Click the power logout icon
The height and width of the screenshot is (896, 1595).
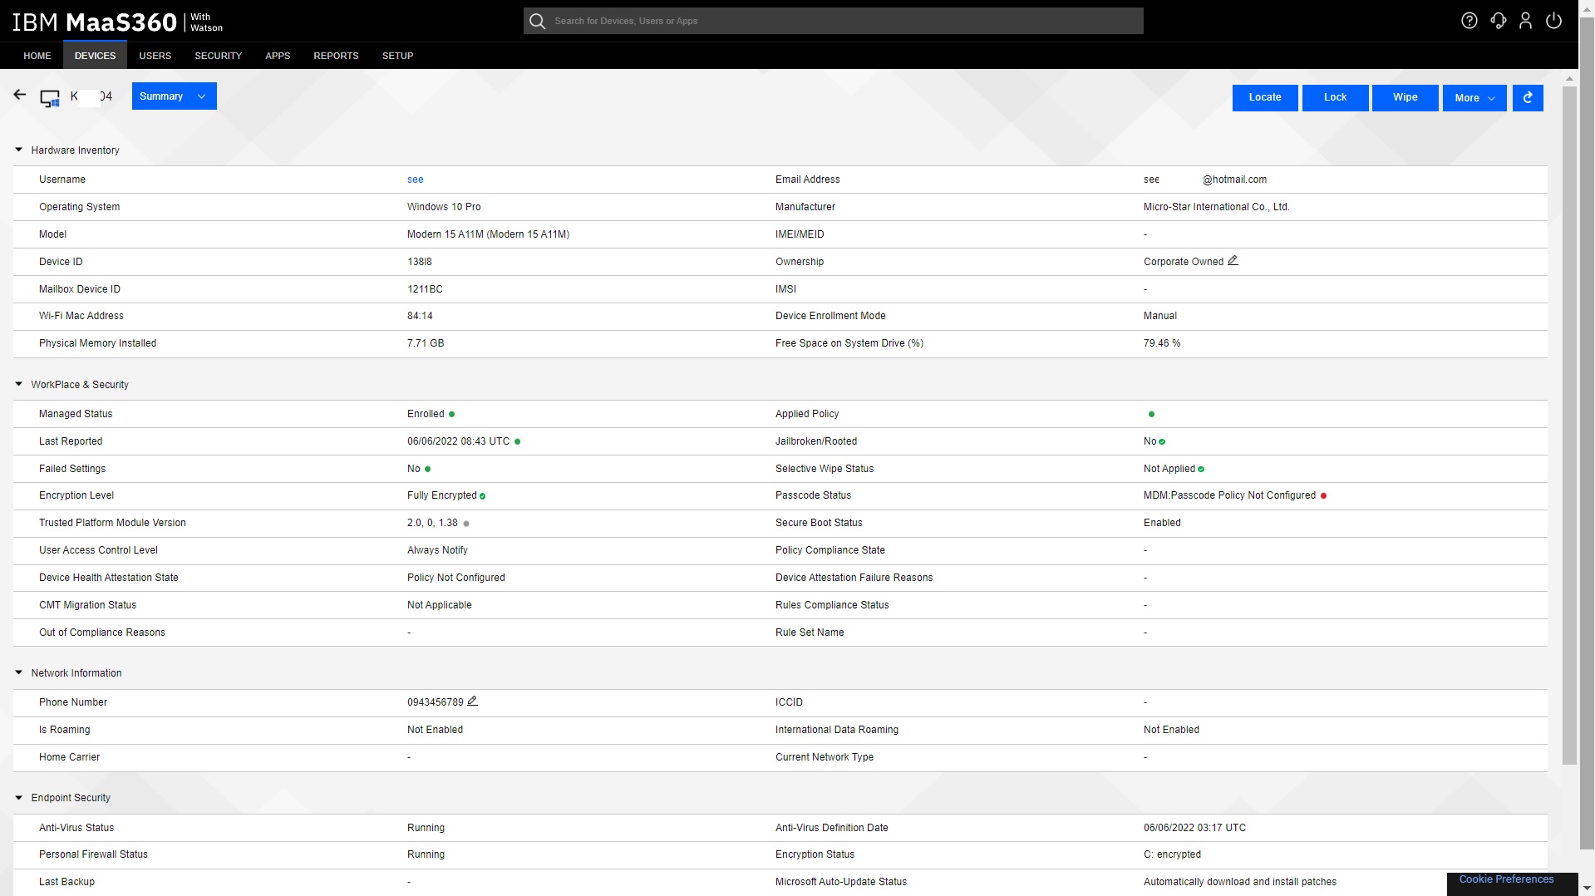(1554, 21)
